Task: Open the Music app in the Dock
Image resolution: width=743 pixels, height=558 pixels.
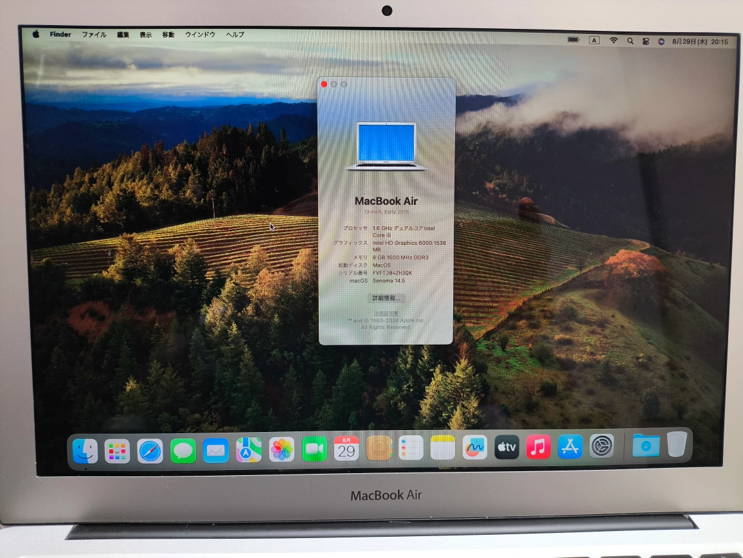Action: (x=539, y=447)
